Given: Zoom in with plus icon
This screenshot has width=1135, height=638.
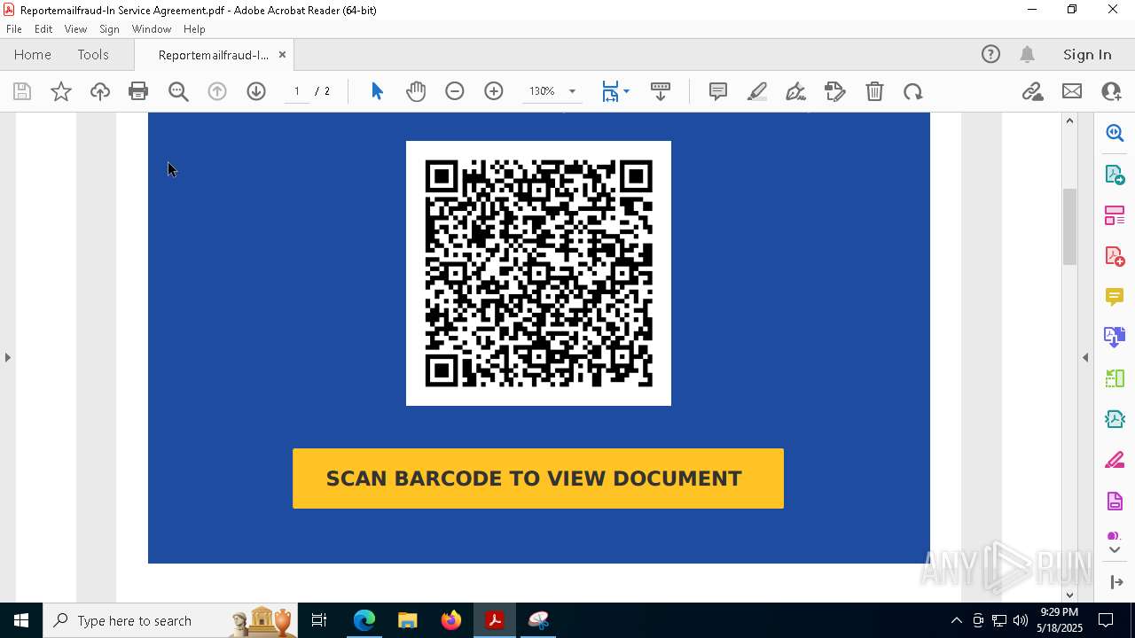Looking at the screenshot, I should [x=494, y=91].
